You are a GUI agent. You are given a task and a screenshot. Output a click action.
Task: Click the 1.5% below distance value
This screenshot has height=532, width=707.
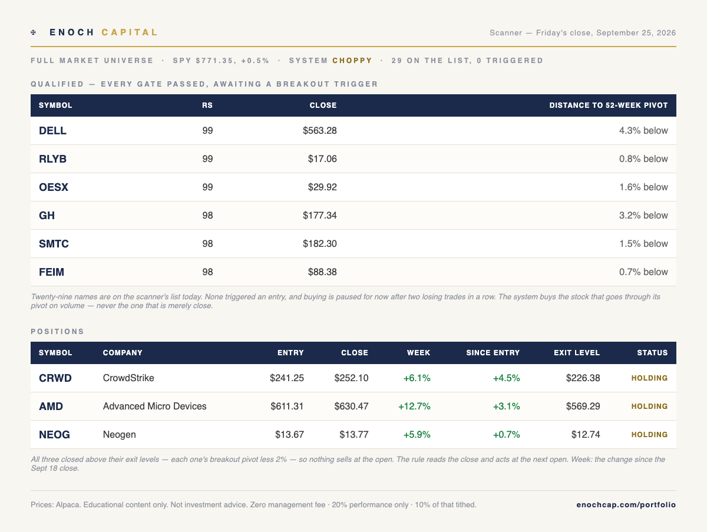643,244
